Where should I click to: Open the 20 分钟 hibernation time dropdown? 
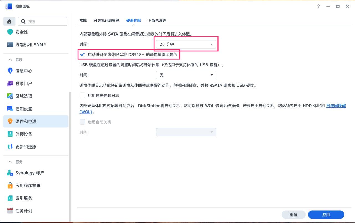(186, 44)
